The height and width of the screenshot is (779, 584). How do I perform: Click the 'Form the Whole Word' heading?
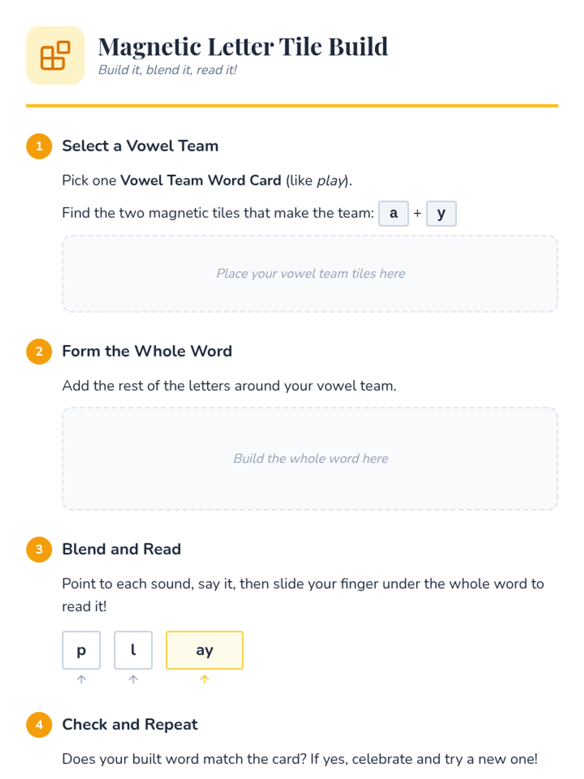pos(147,352)
